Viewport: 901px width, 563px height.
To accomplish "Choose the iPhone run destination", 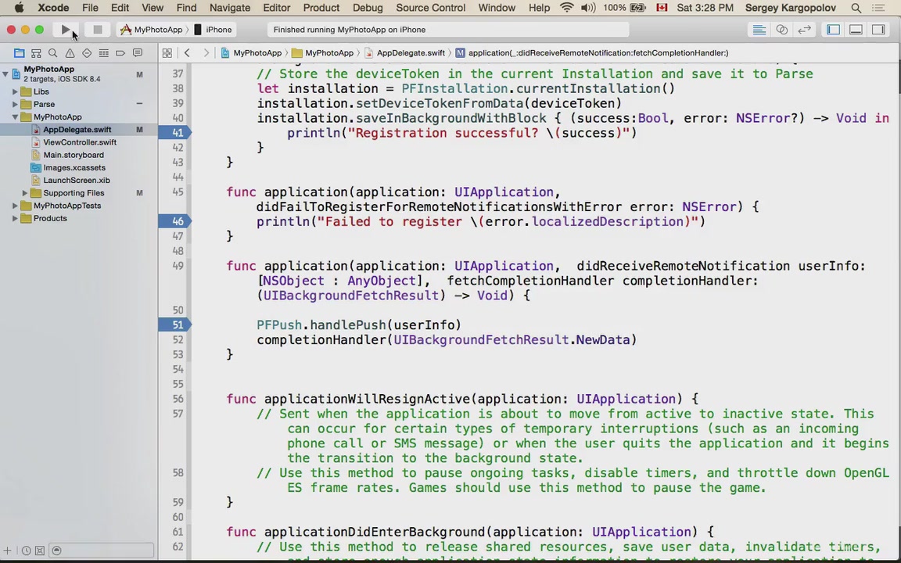I will point(214,29).
